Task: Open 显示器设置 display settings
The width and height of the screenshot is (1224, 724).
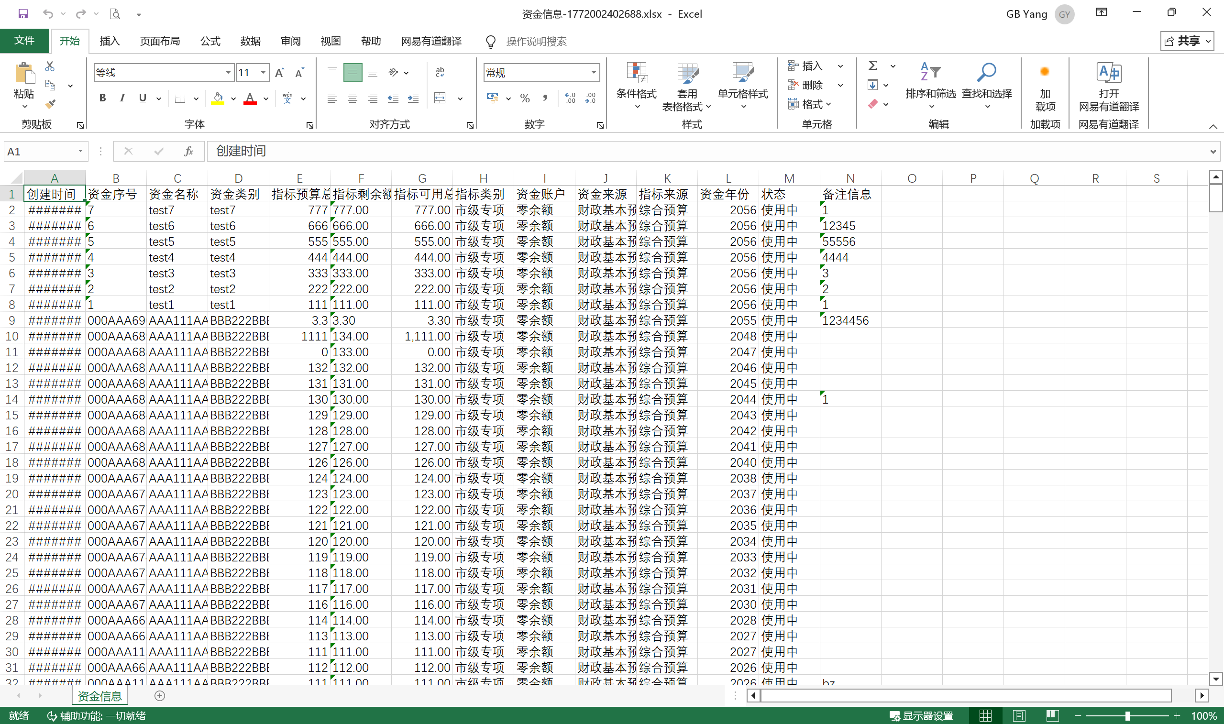Action: coord(921,716)
